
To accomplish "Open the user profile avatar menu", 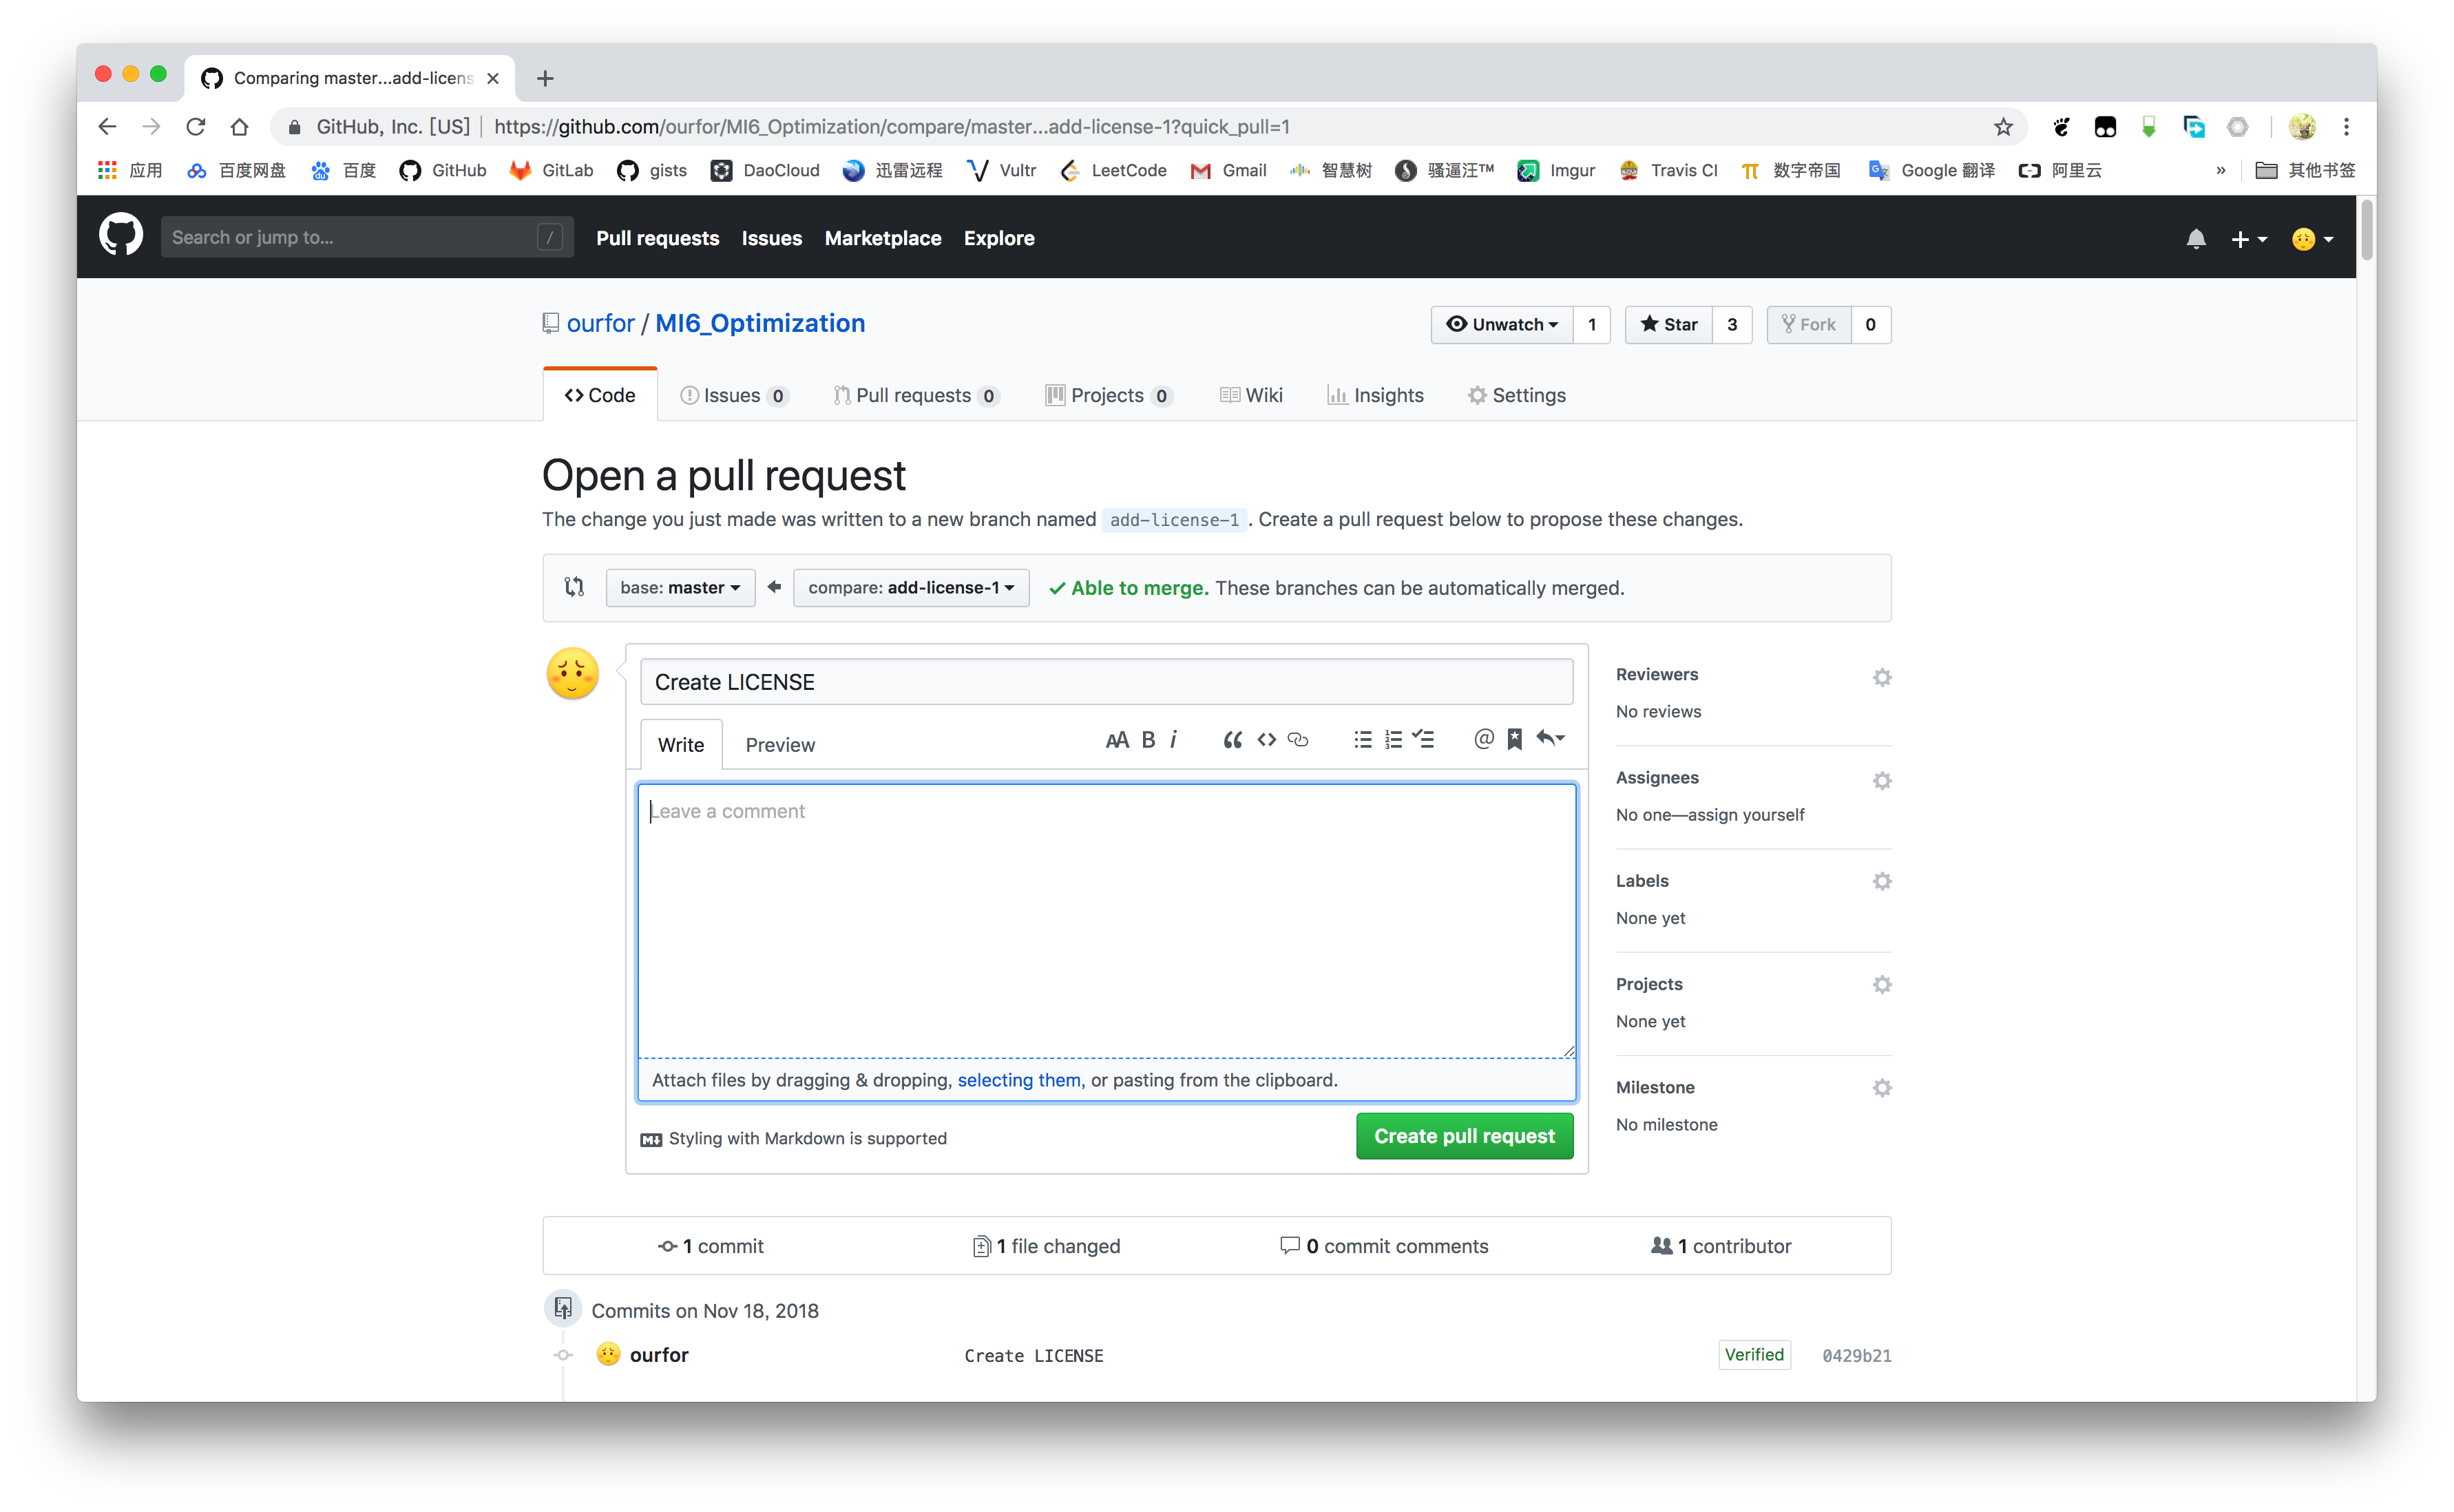I will [x=2313, y=239].
